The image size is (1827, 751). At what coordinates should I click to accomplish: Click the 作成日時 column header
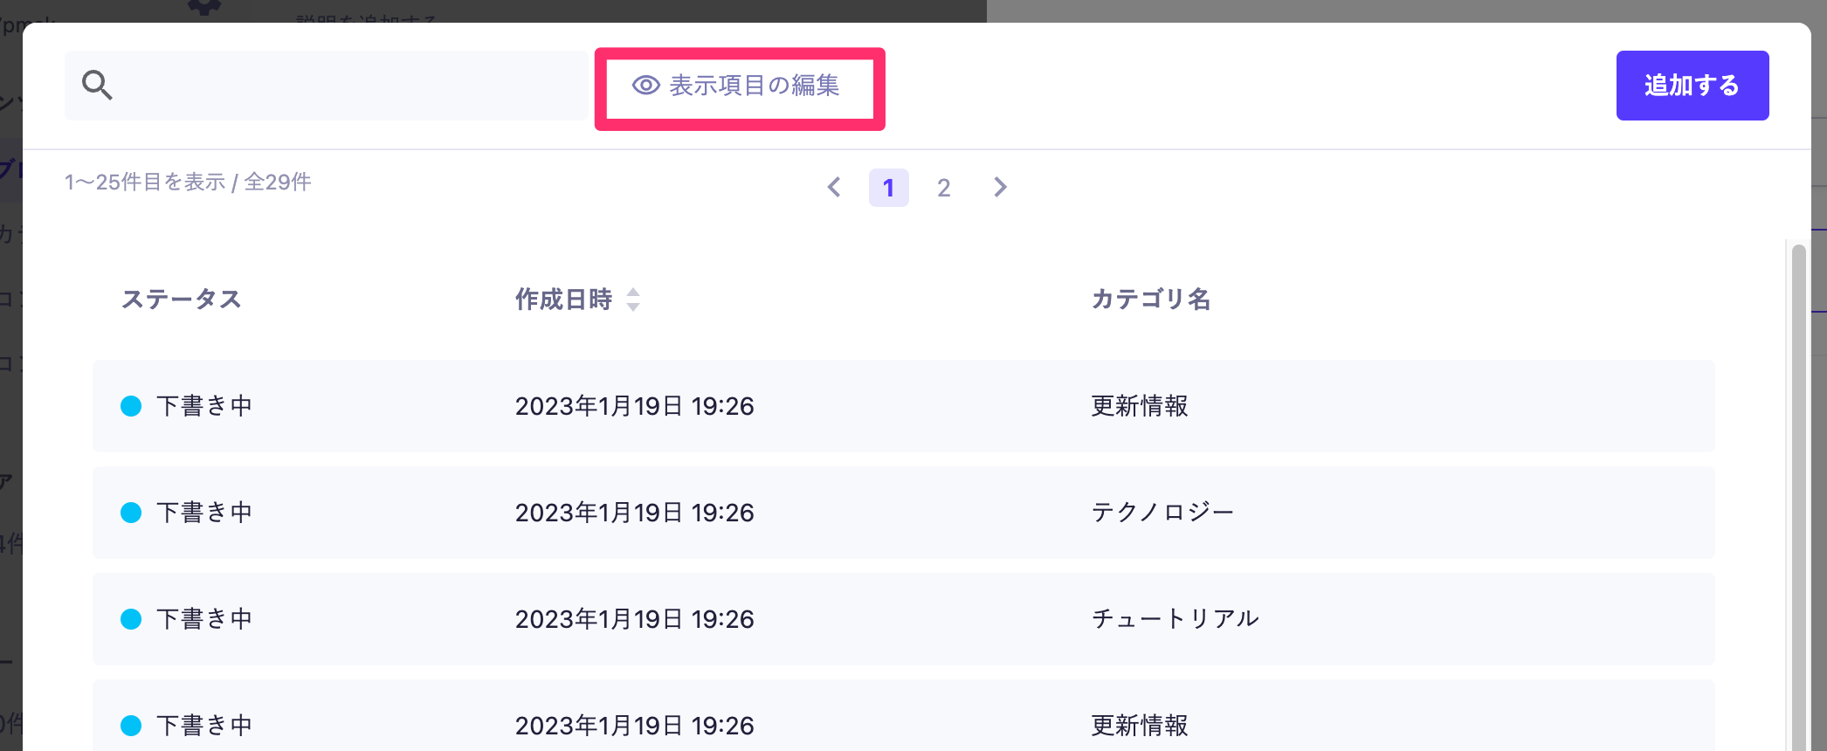coord(563,300)
